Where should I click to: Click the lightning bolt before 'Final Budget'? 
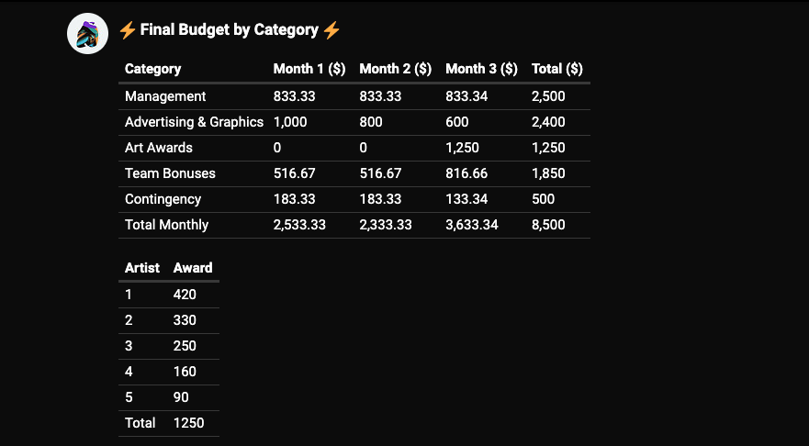coord(128,30)
